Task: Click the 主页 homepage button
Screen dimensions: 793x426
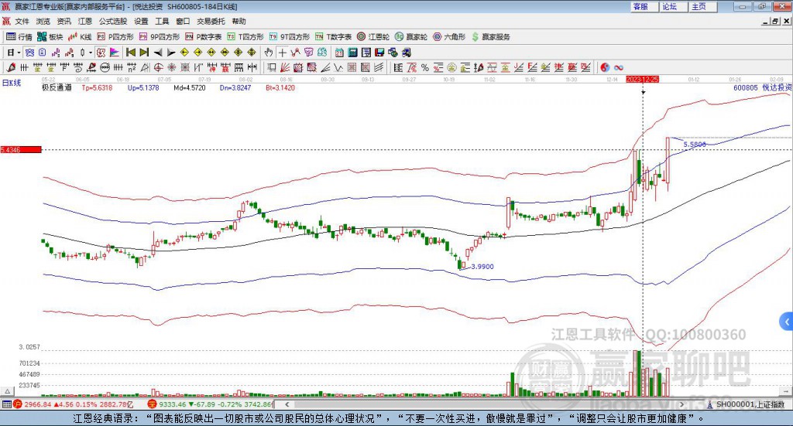Action: (702, 6)
